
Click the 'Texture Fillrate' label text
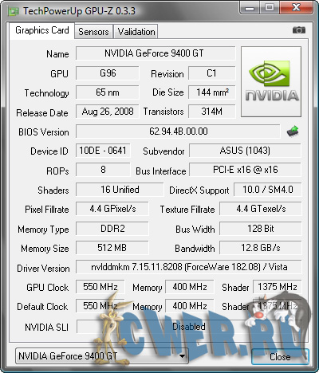(187, 210)
